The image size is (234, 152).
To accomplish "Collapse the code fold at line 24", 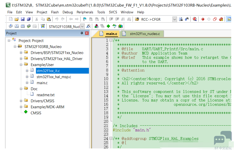I will point(111,139).
